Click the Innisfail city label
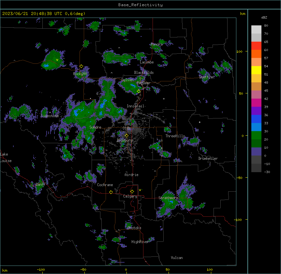The image size is (281, 274). (135, 106)
